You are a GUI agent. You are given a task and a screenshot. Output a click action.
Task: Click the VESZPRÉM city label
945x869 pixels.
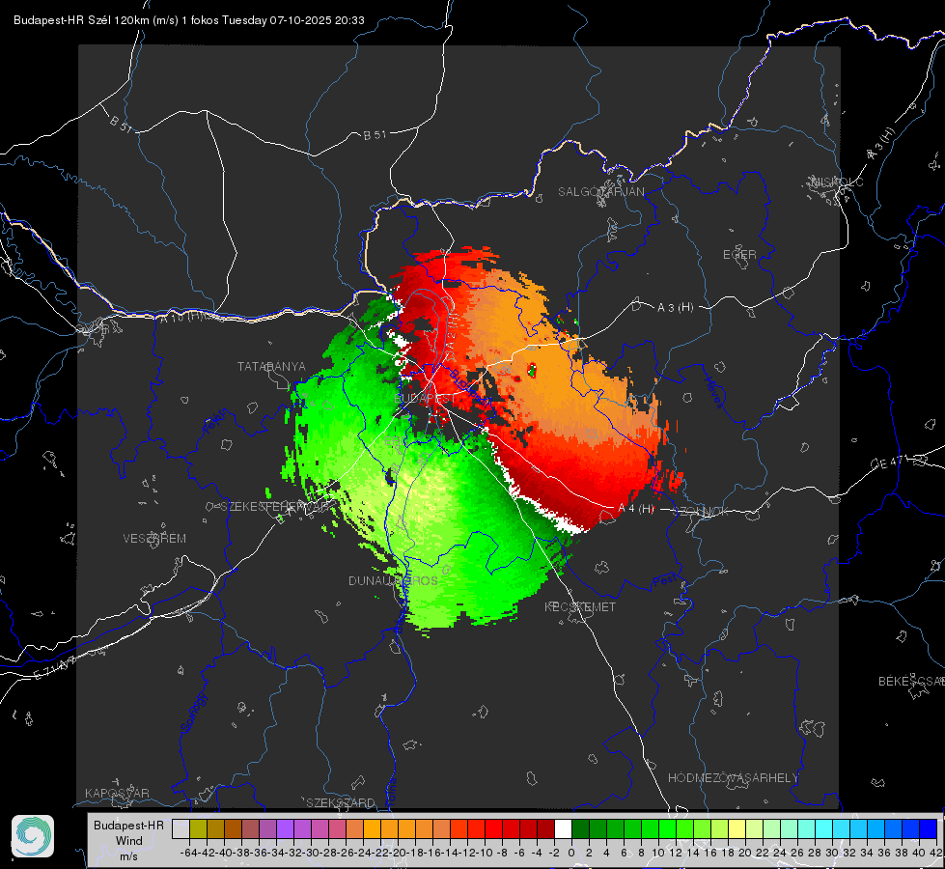(x=154, y=539)
